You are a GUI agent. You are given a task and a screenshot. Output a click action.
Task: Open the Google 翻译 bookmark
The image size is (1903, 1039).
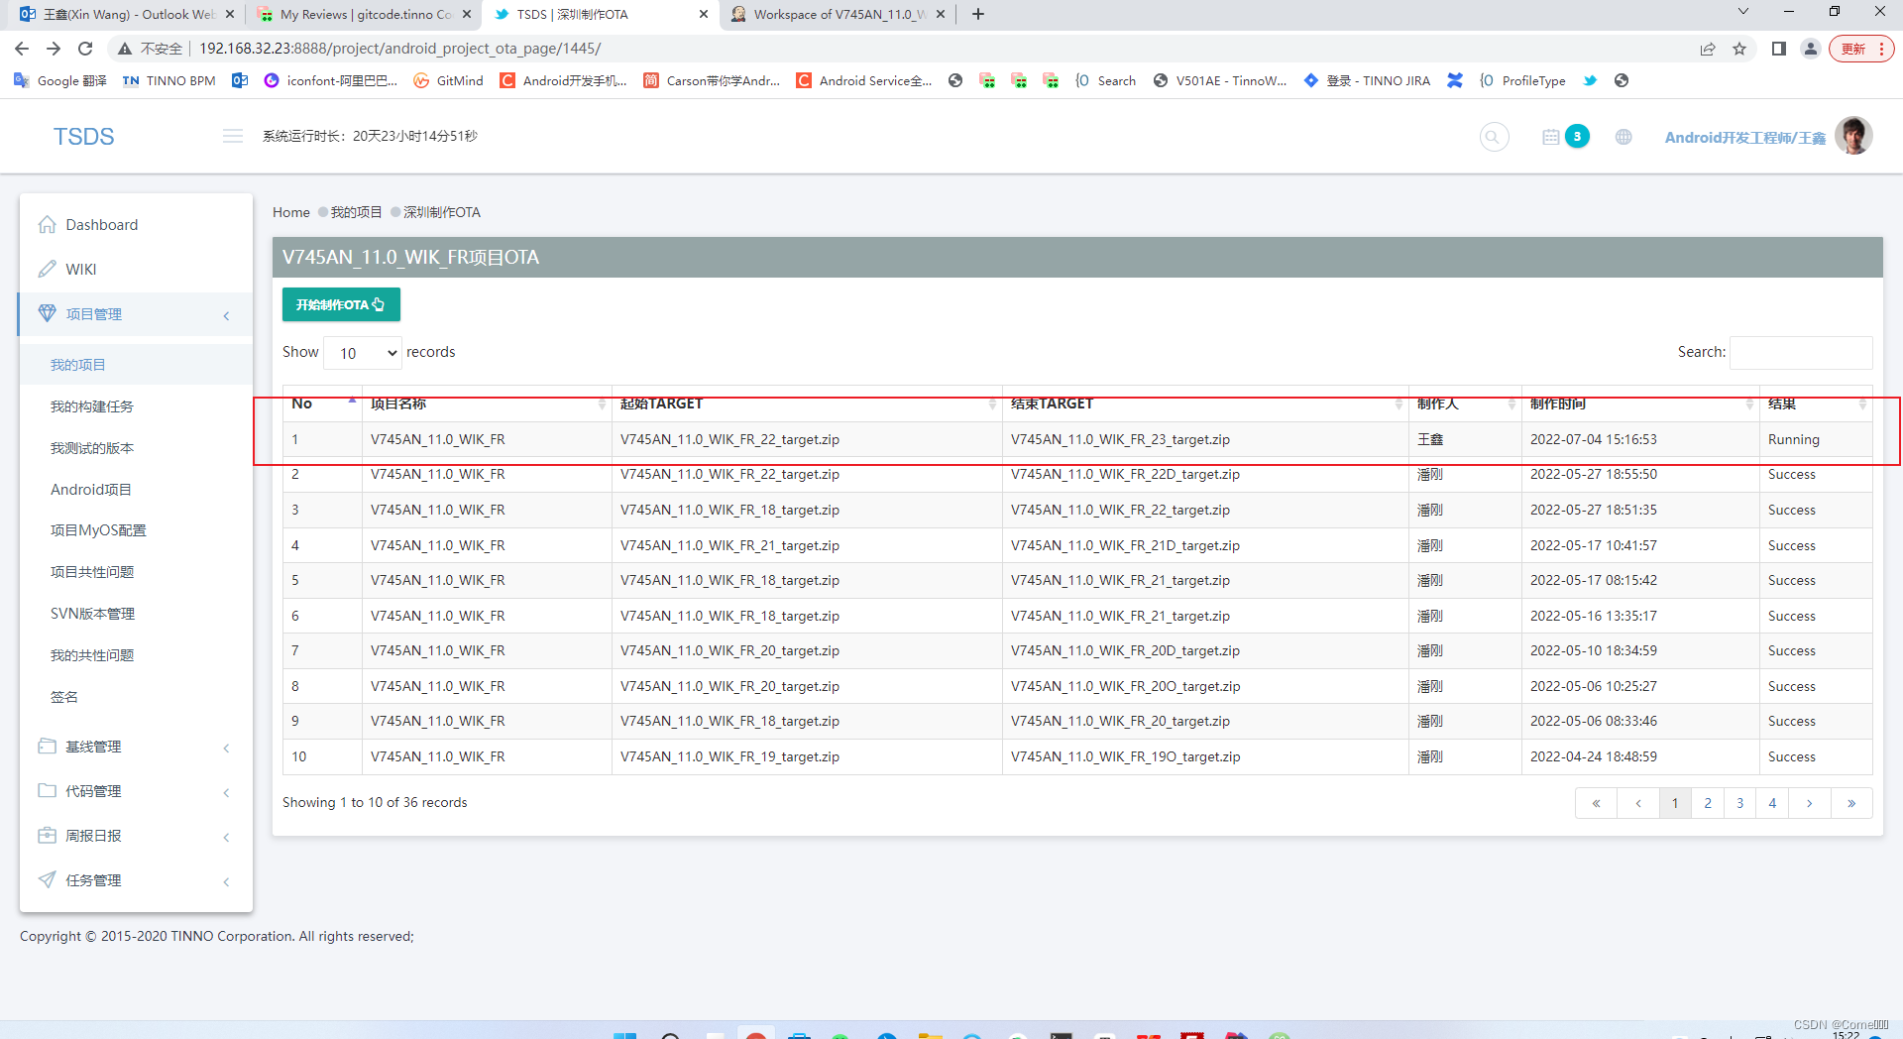pyautogui.click(x=60, y=81)
